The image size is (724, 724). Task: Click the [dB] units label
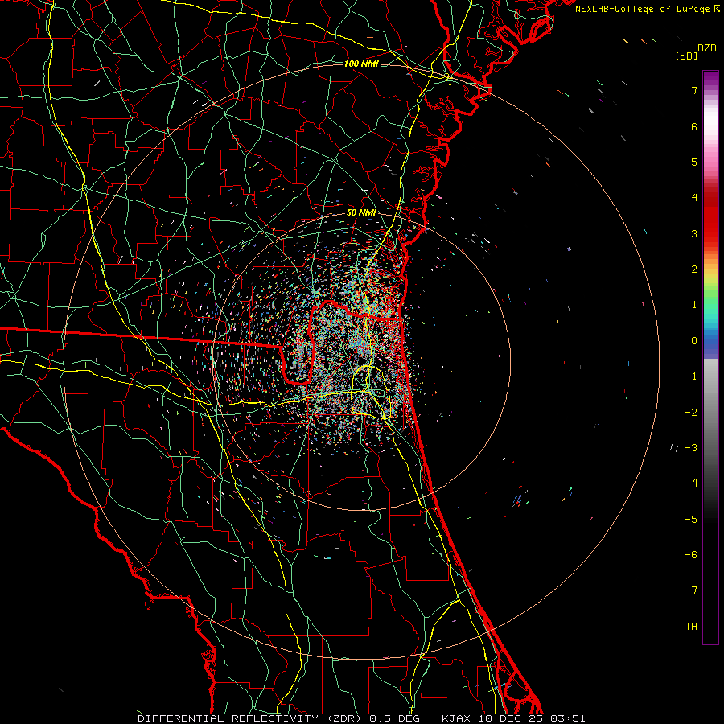[x=686, y=56]
